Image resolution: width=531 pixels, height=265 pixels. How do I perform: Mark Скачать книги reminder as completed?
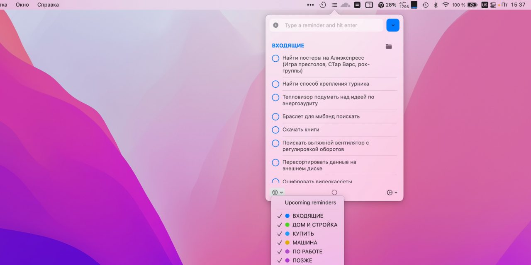click(275, 130)
